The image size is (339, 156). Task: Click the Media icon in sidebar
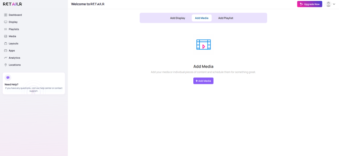6,36
